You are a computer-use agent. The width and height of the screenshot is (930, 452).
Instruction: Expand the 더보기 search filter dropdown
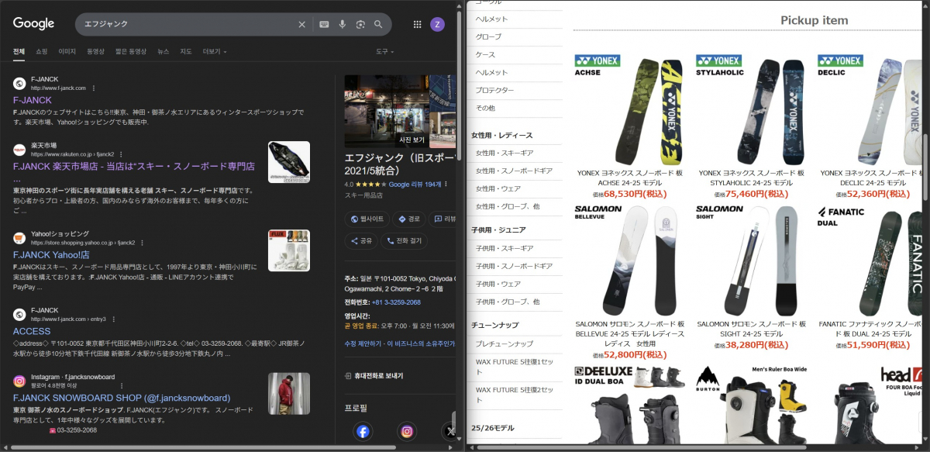pyautogui.click(x=215, y=51)
